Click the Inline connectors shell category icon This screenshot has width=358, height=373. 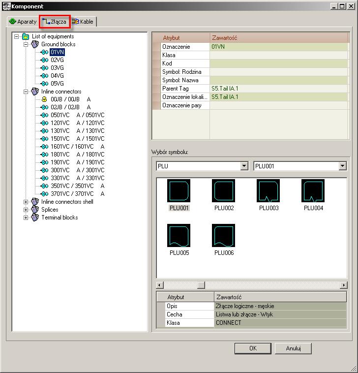pos(35,202)
